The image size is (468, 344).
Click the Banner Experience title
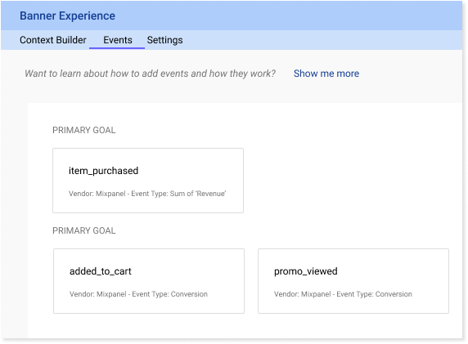pos(67,16)
